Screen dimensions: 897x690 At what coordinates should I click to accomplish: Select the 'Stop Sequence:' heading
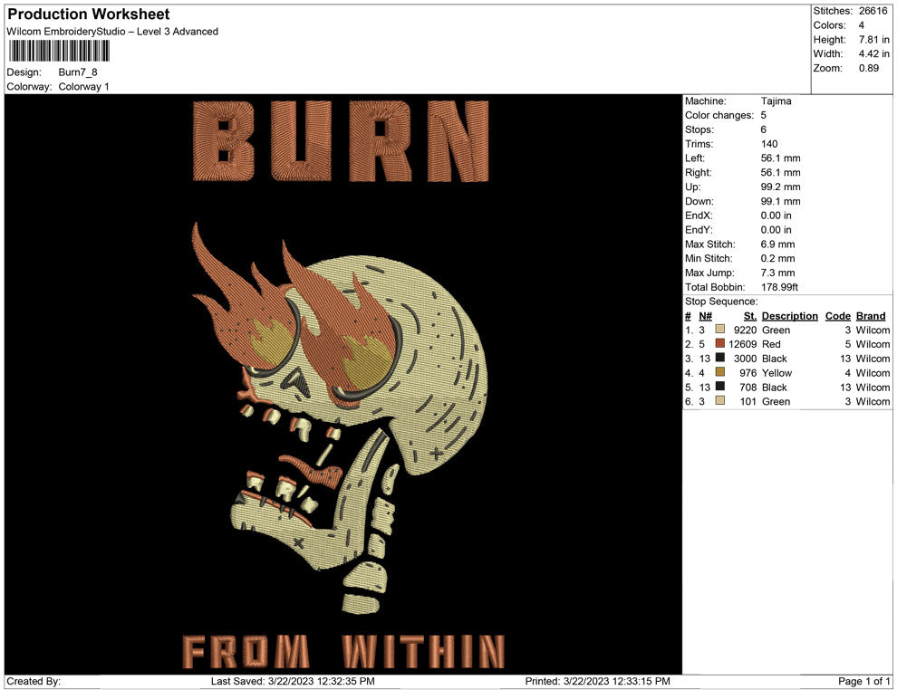[721, 302]
